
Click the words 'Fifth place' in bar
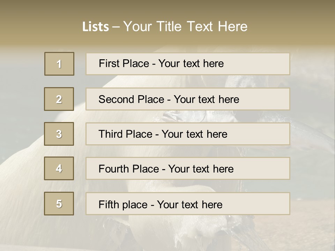123,205
